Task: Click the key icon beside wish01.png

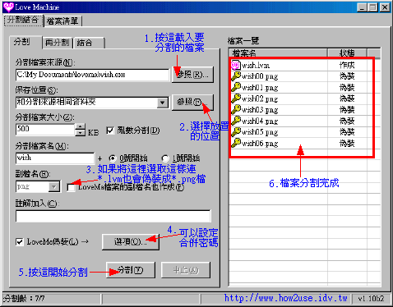Action: coord(235,87)
